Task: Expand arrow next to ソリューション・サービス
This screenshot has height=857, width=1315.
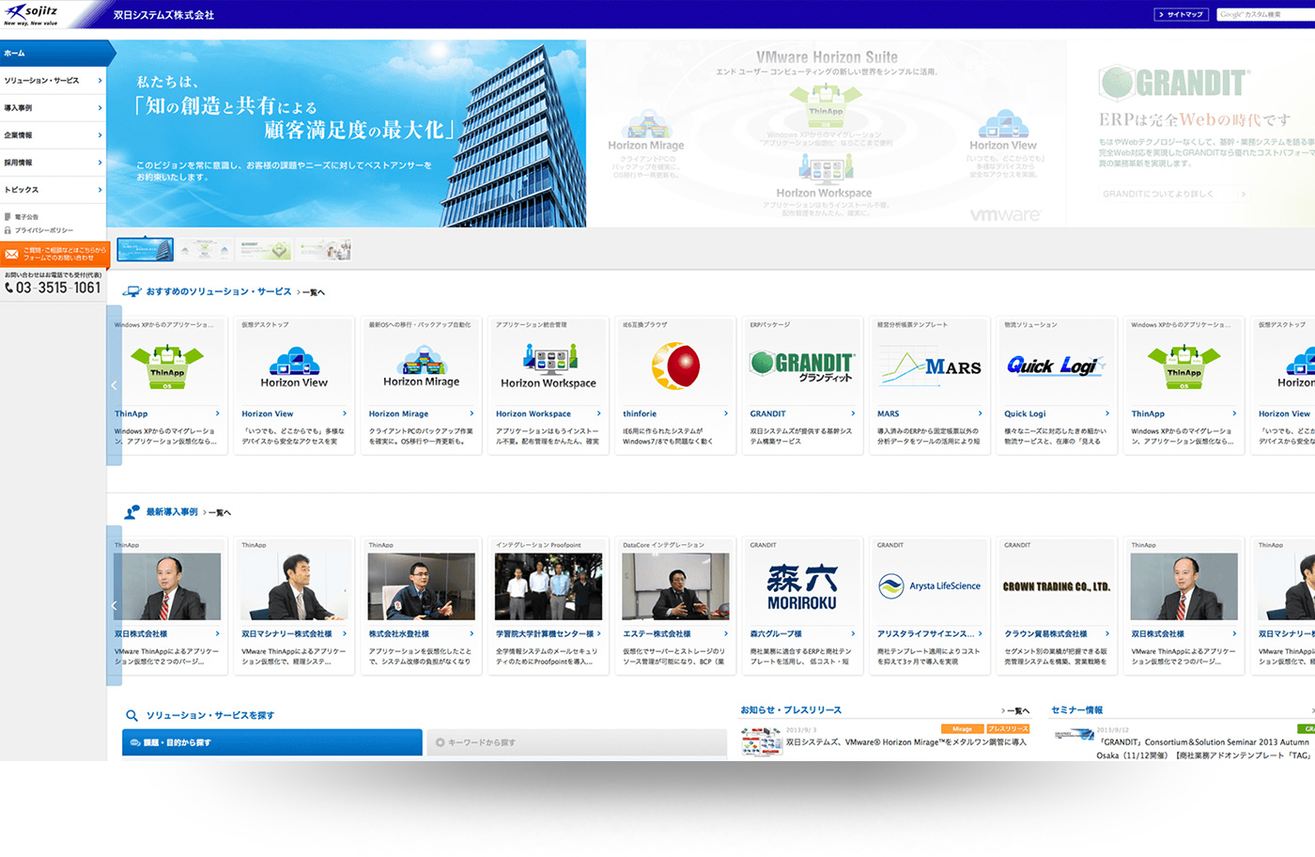Action: pos(100,81)
